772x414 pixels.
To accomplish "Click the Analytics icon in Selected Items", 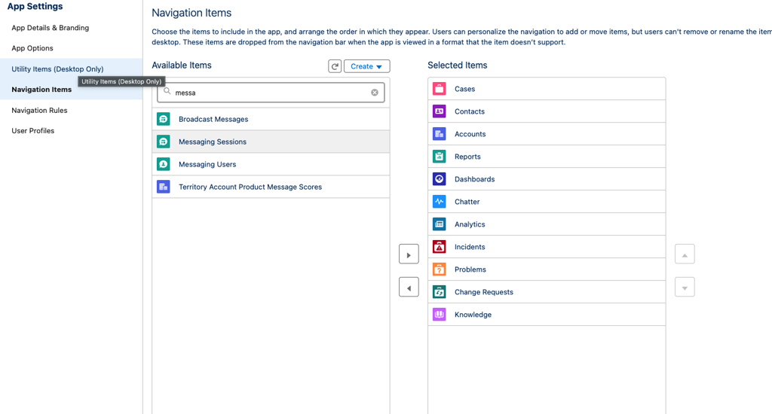I will (440, 224).
